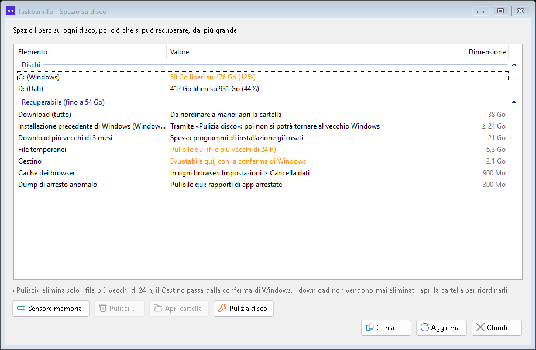This screenshot has width=536, height=350.
Task: Click the Dischi group header label
Action: click(x=31, y=64)
